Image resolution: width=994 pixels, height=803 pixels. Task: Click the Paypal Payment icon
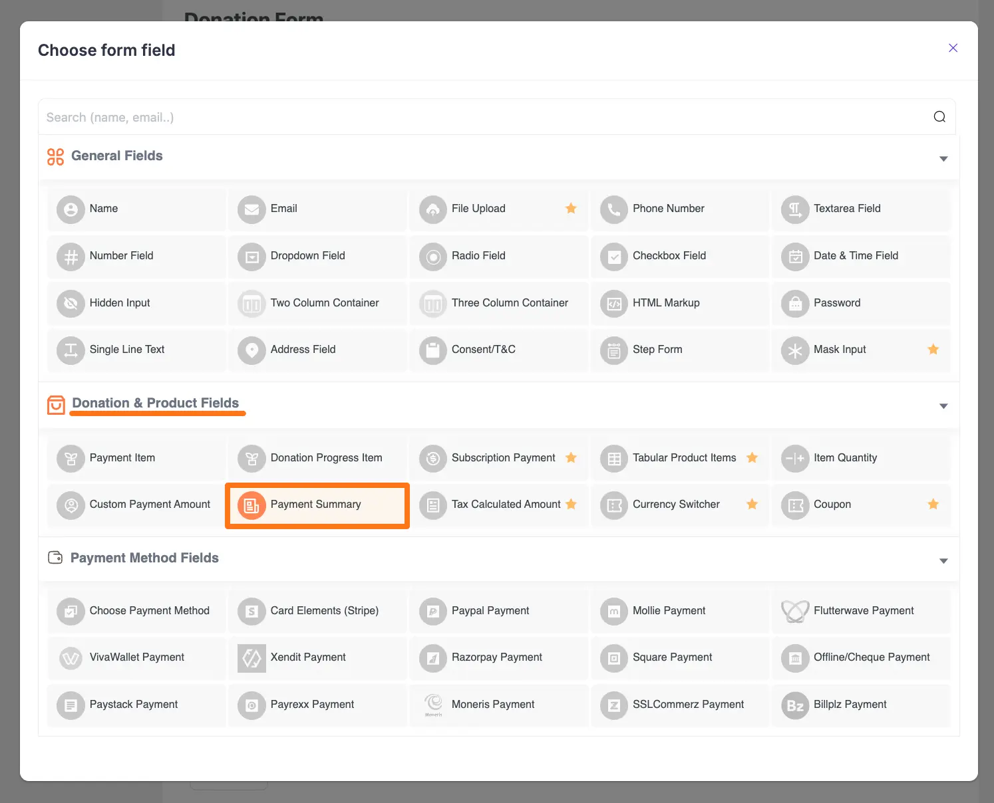coord(432,610)
